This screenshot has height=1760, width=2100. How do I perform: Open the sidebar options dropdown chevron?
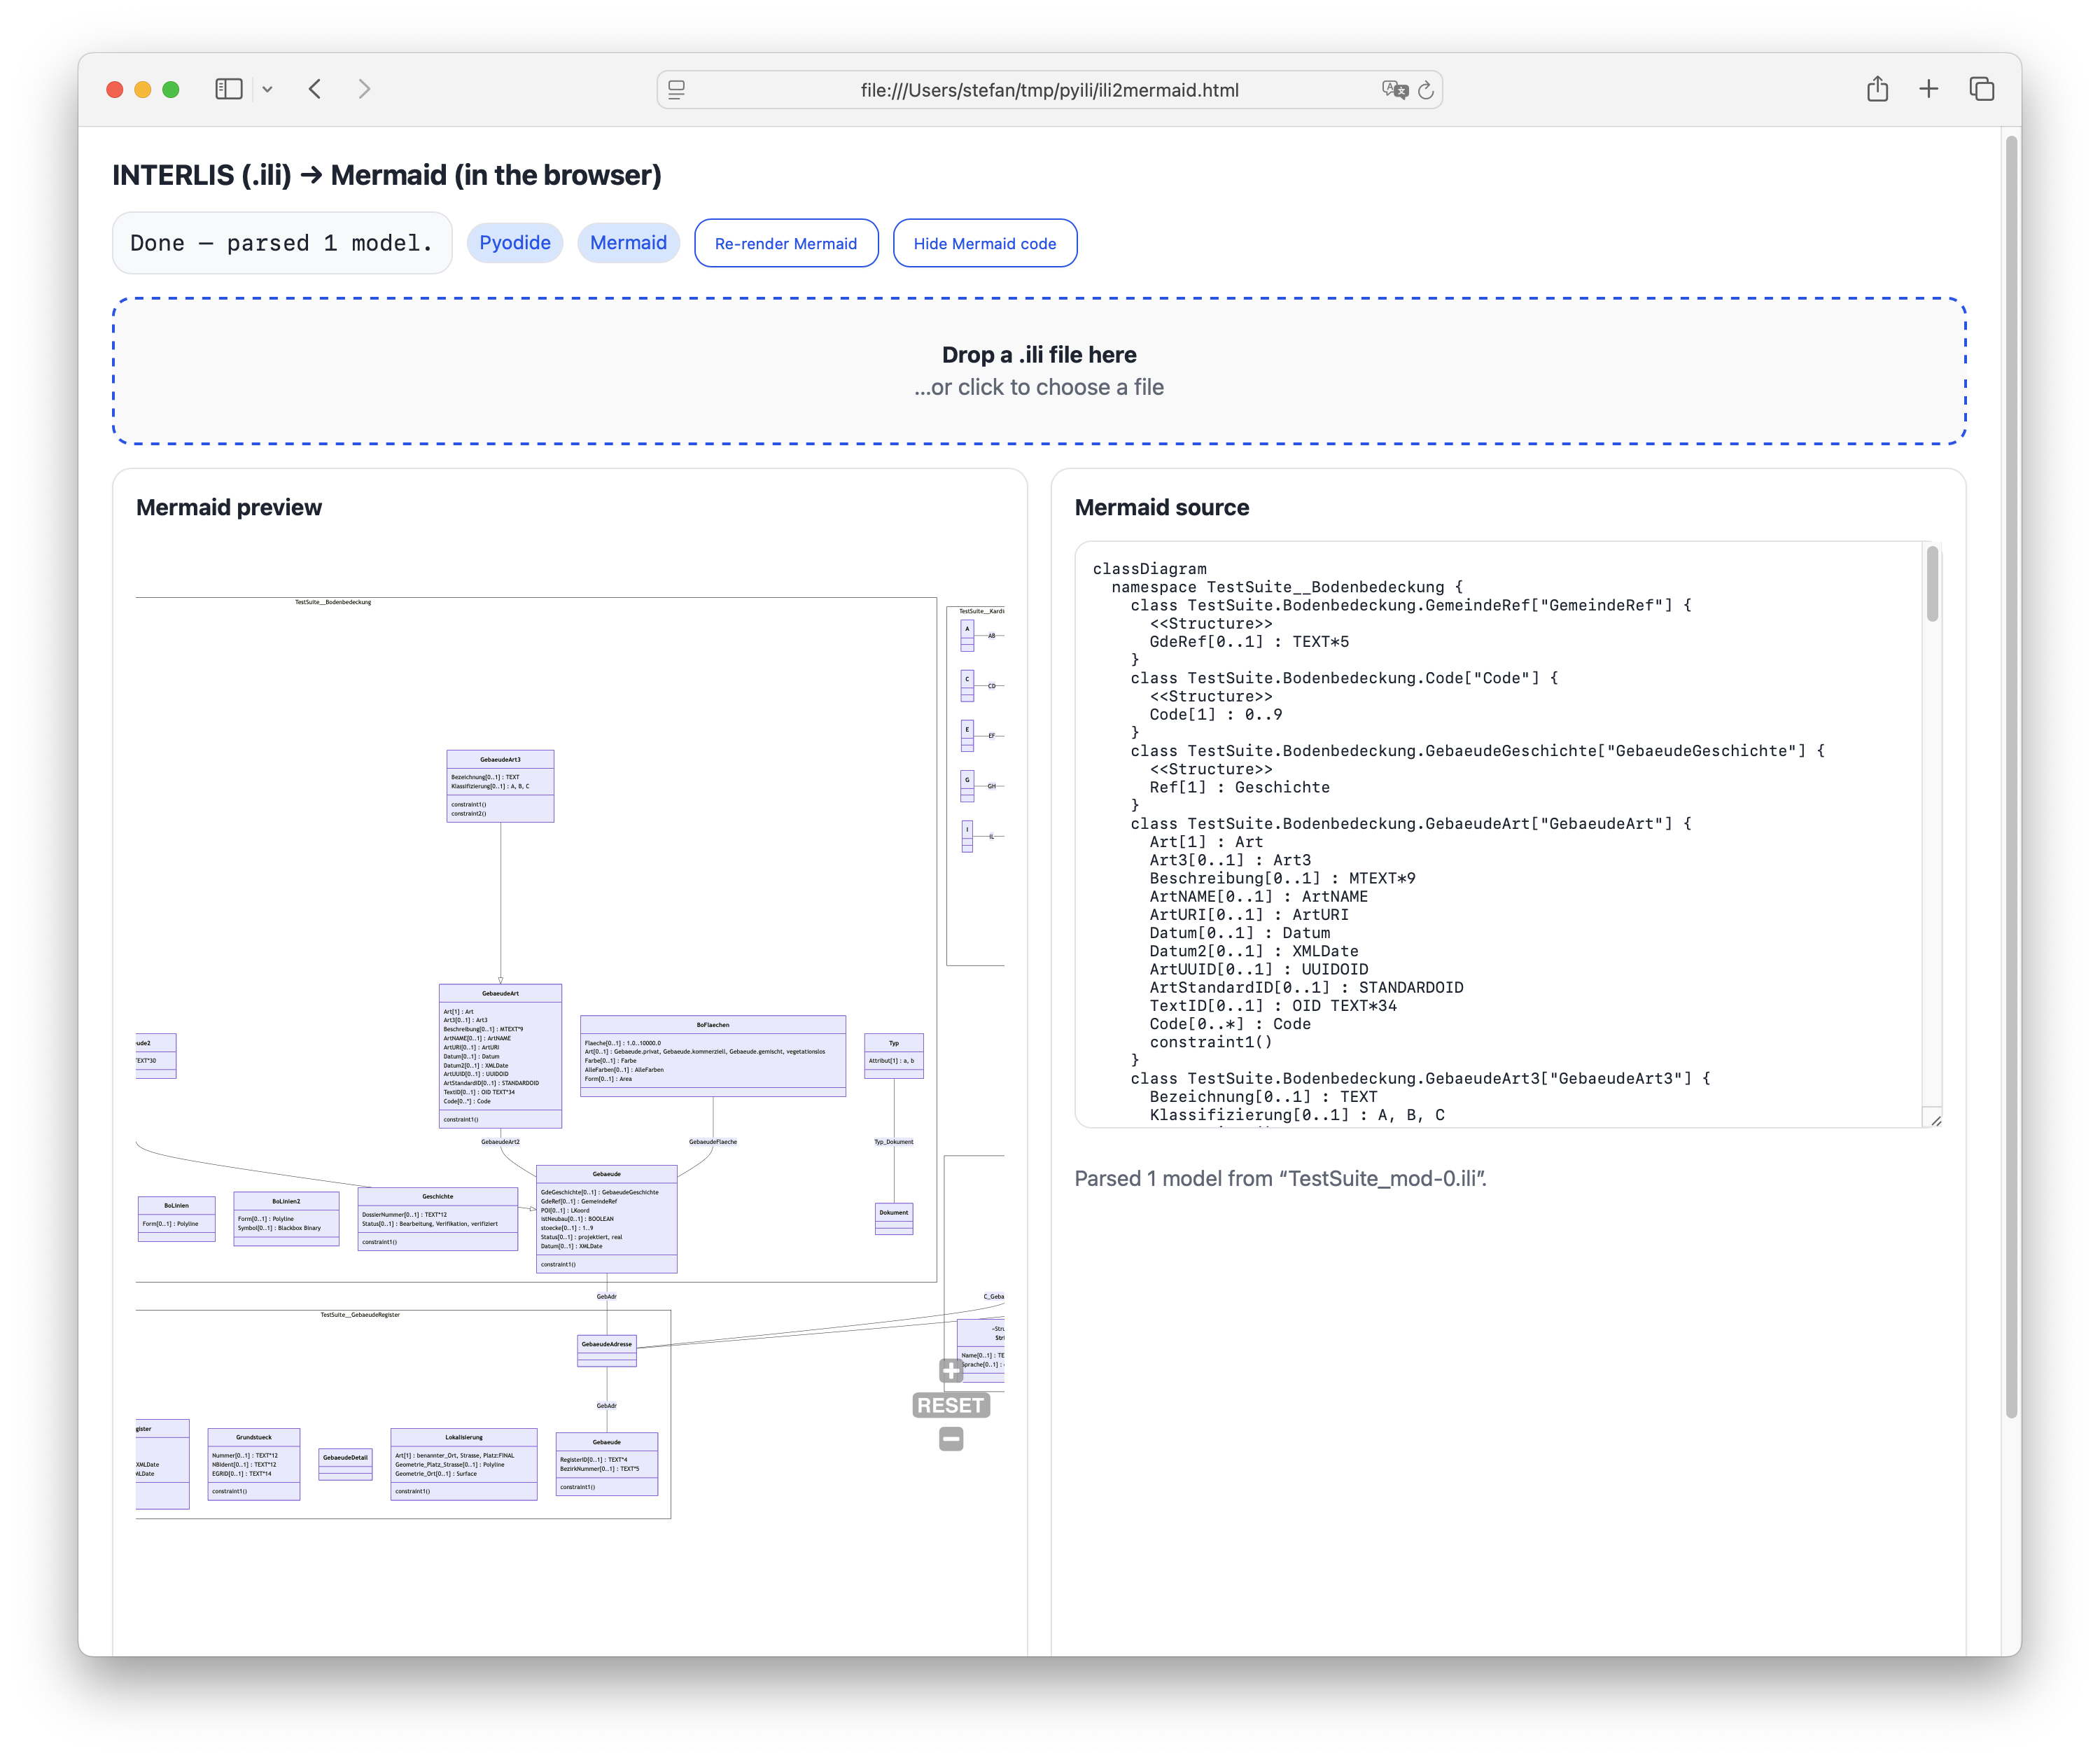pyautogui.click(x=267, y=90)
